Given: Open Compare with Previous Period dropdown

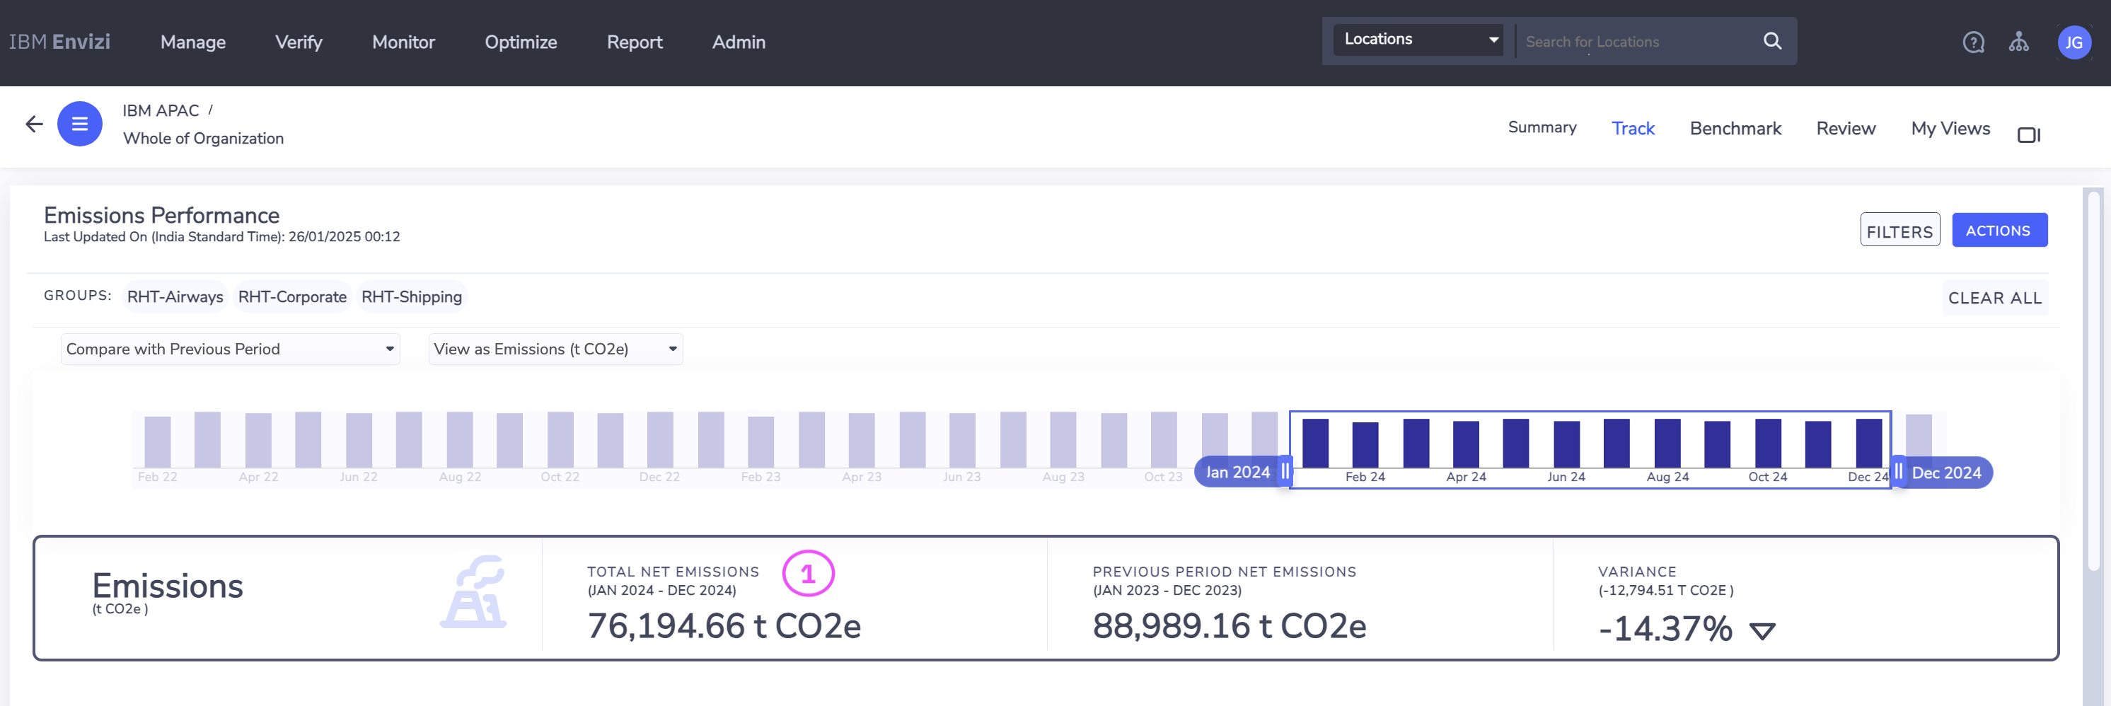Looking at the screenshot, I should (x=231, y=349).
